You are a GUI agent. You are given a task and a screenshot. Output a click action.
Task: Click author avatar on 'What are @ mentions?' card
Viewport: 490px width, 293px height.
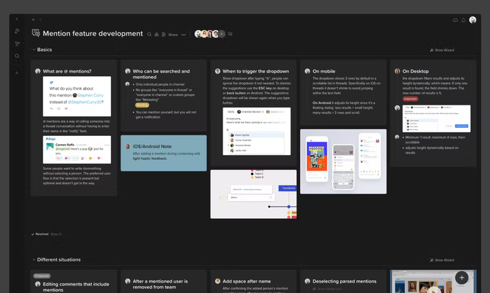38,71
